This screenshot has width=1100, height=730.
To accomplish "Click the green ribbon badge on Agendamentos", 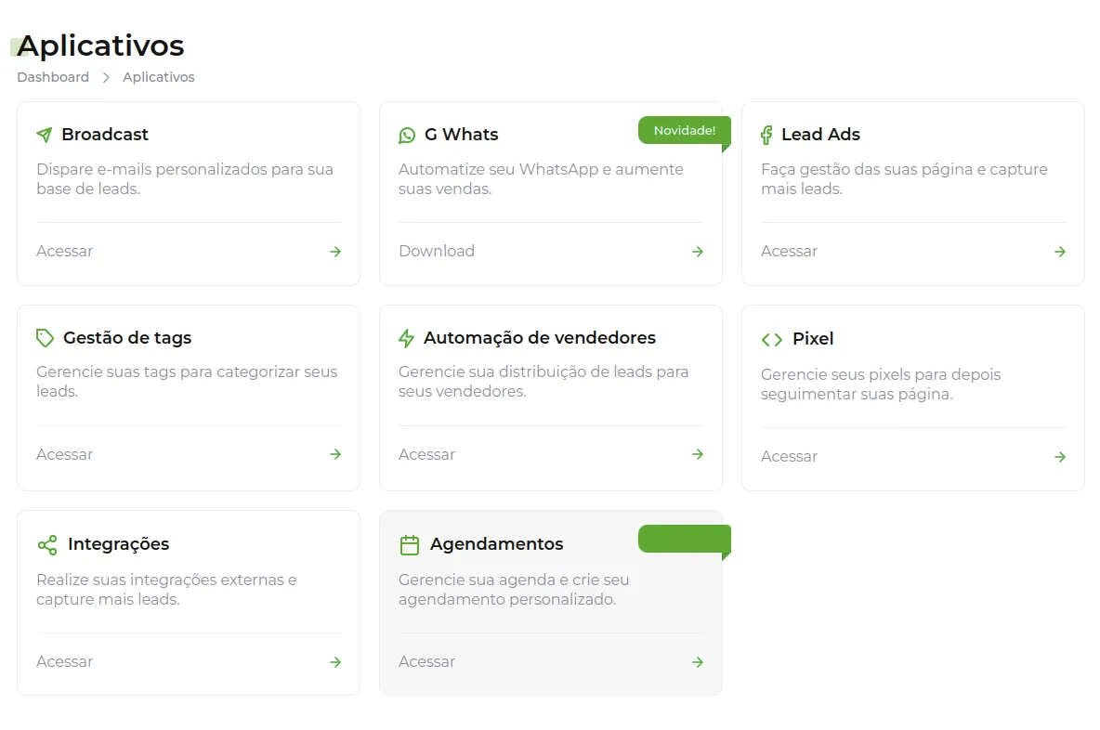I will point(685,539).
